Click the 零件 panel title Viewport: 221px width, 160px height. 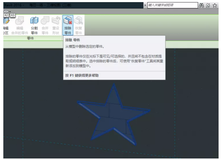point(30,38)
